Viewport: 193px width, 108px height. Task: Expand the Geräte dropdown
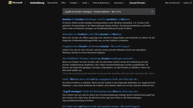point(85,3)
